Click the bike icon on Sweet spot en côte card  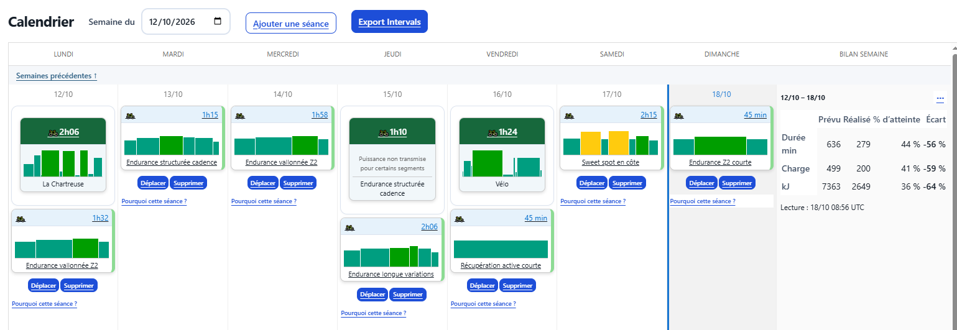(x=569, y=115)
